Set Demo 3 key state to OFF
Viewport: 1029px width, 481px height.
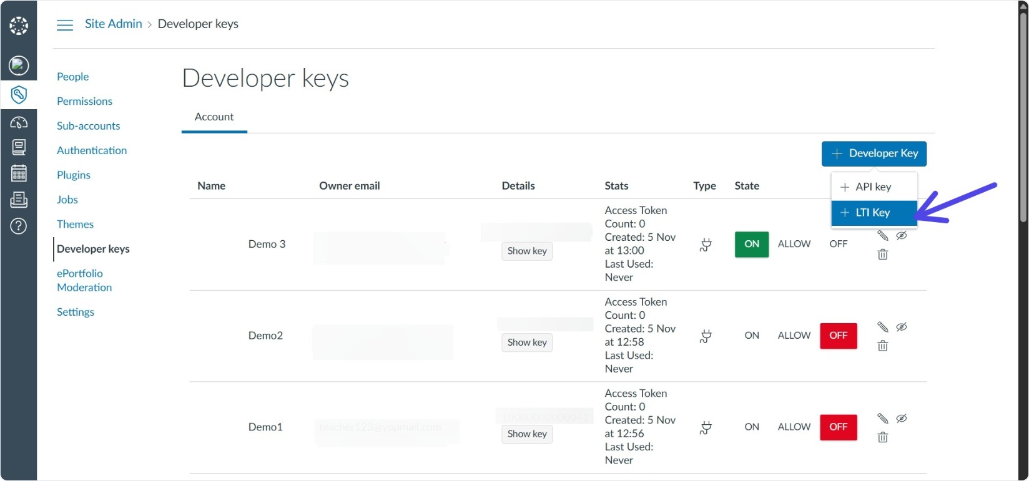coord(839,244)
